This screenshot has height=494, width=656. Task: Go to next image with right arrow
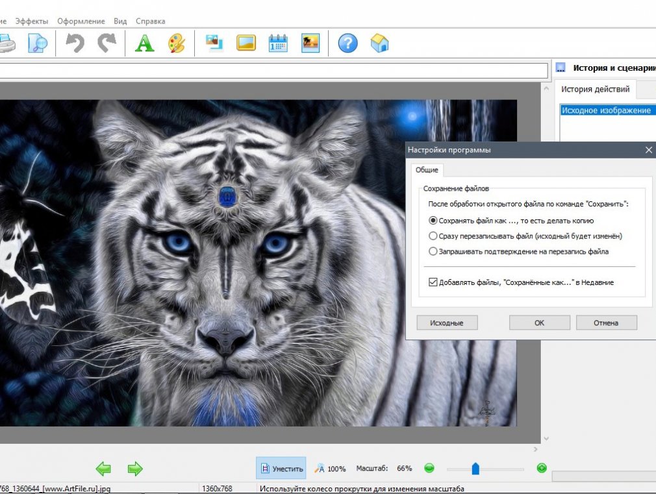click(x=134, y=469)
